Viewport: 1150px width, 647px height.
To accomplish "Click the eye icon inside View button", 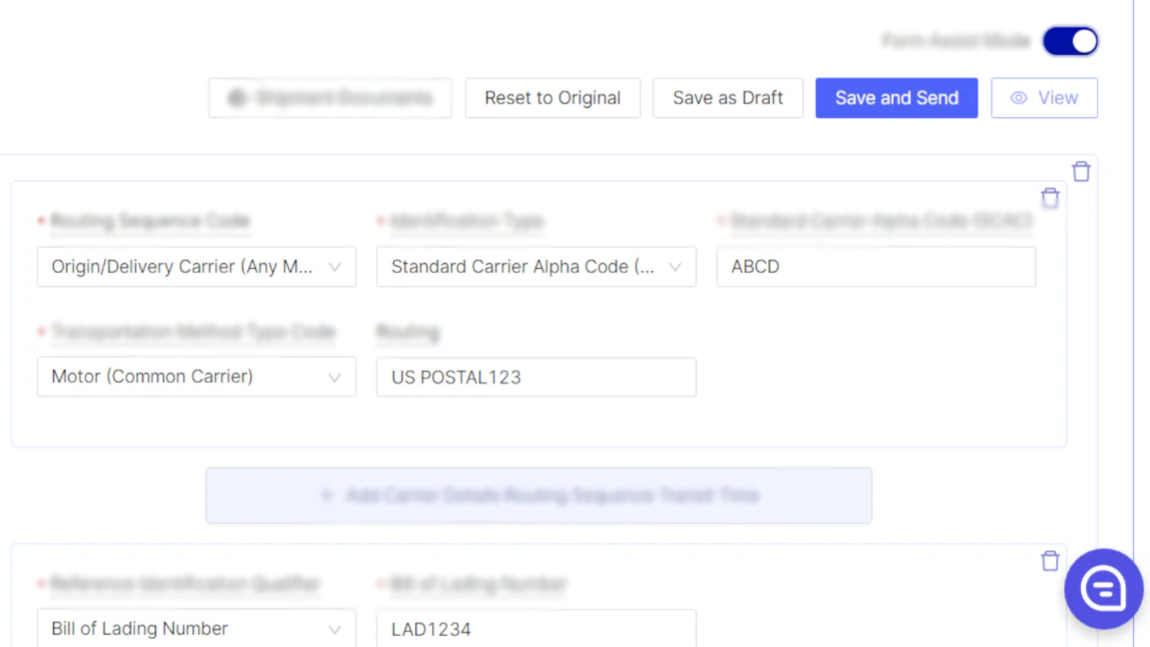I will pos(1018,98).
